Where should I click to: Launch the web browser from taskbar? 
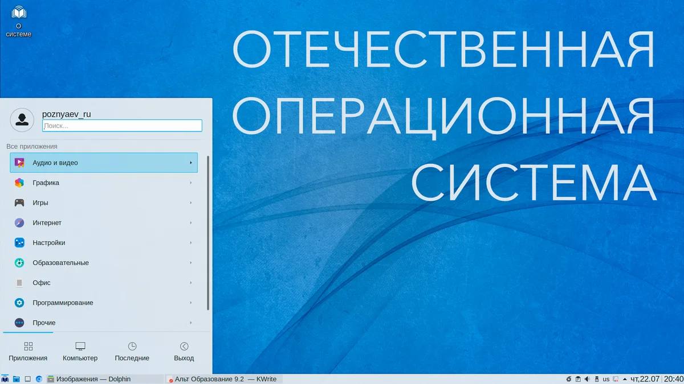39,379
